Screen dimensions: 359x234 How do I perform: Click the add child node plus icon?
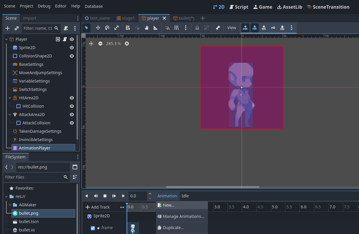click(8, 28)
